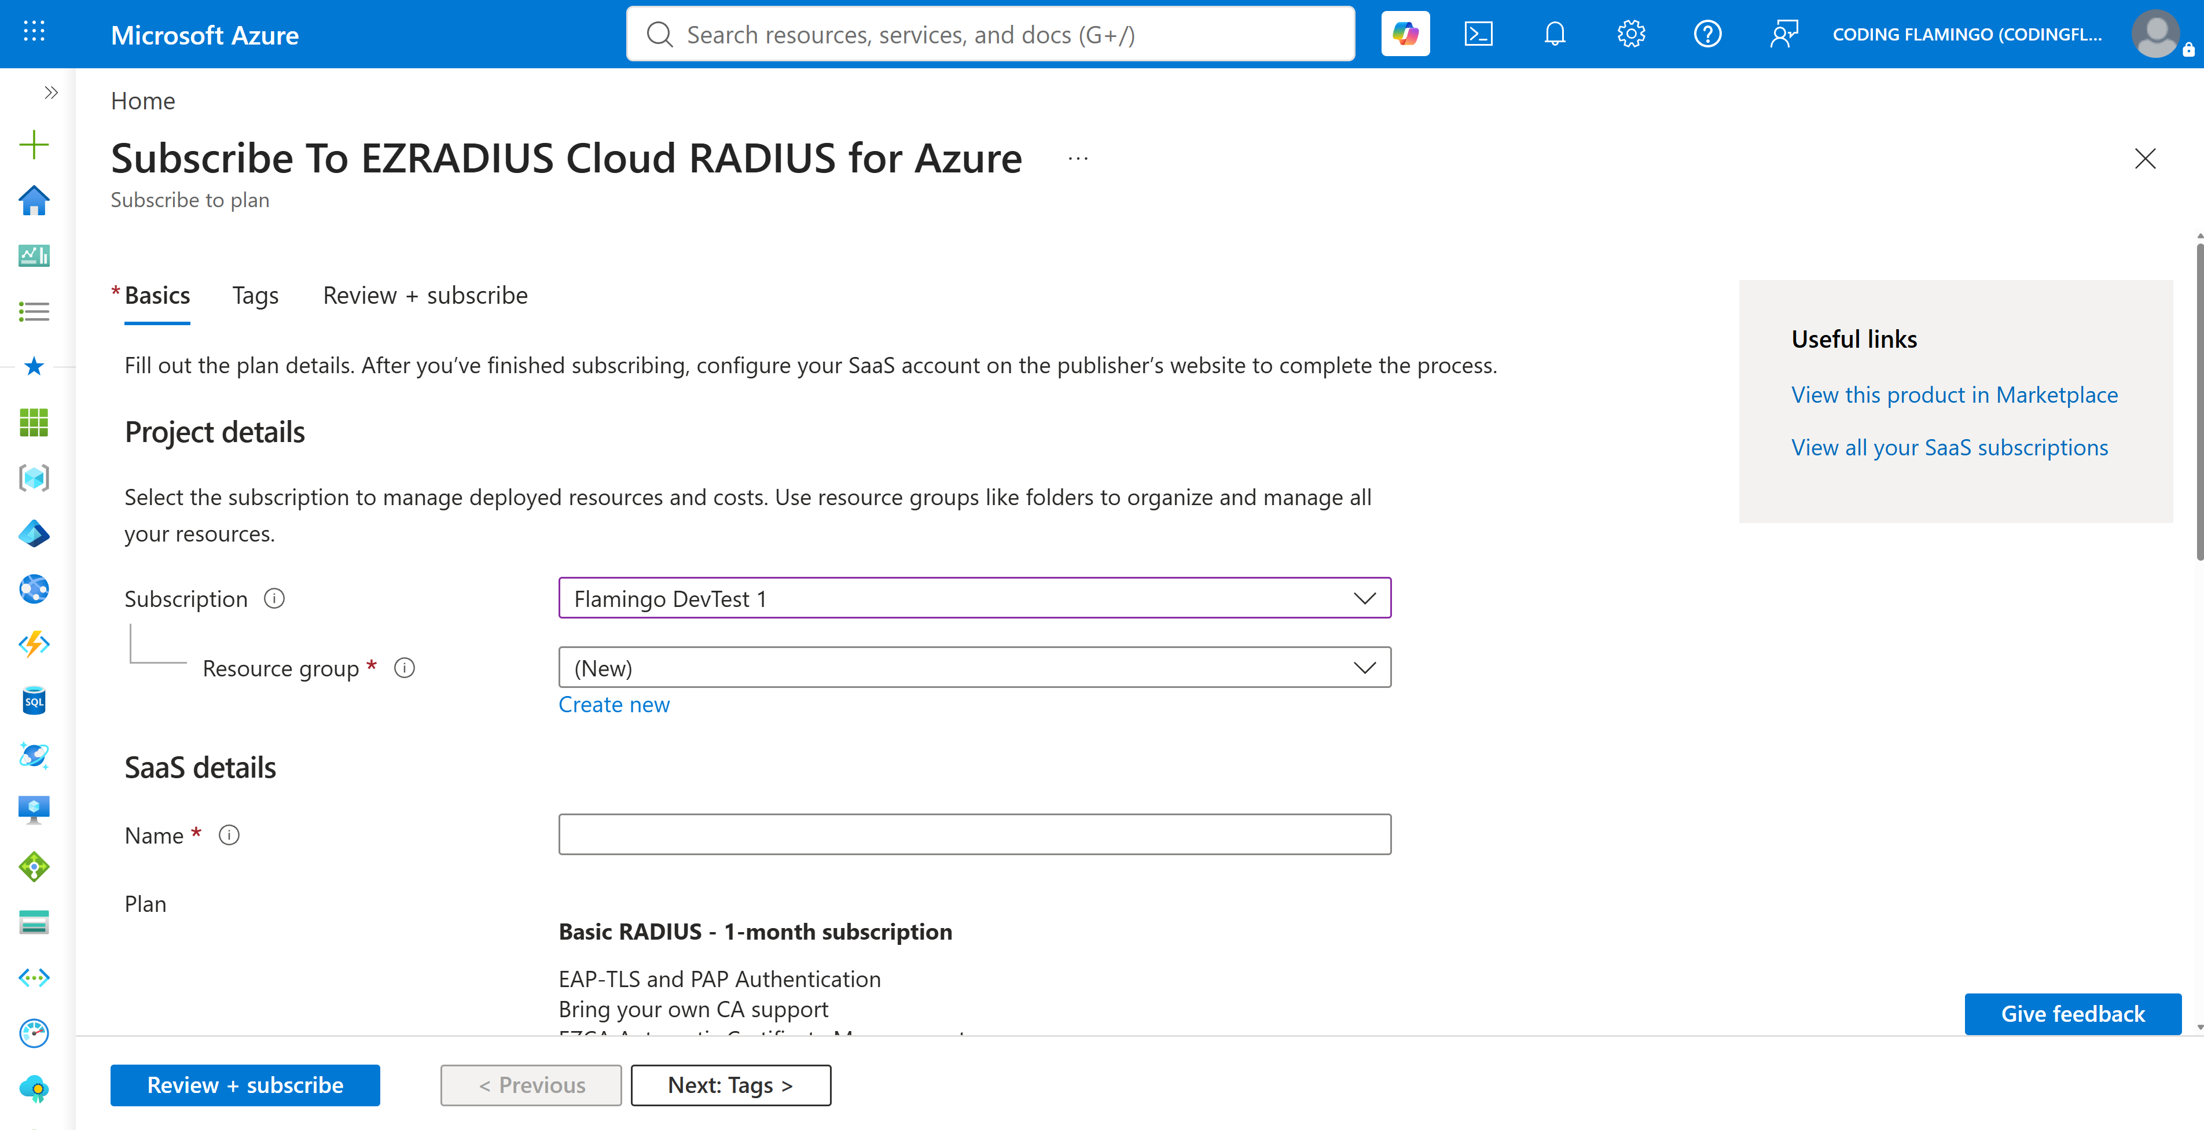Go to Home via sidebar house icon

coord(34,201)
